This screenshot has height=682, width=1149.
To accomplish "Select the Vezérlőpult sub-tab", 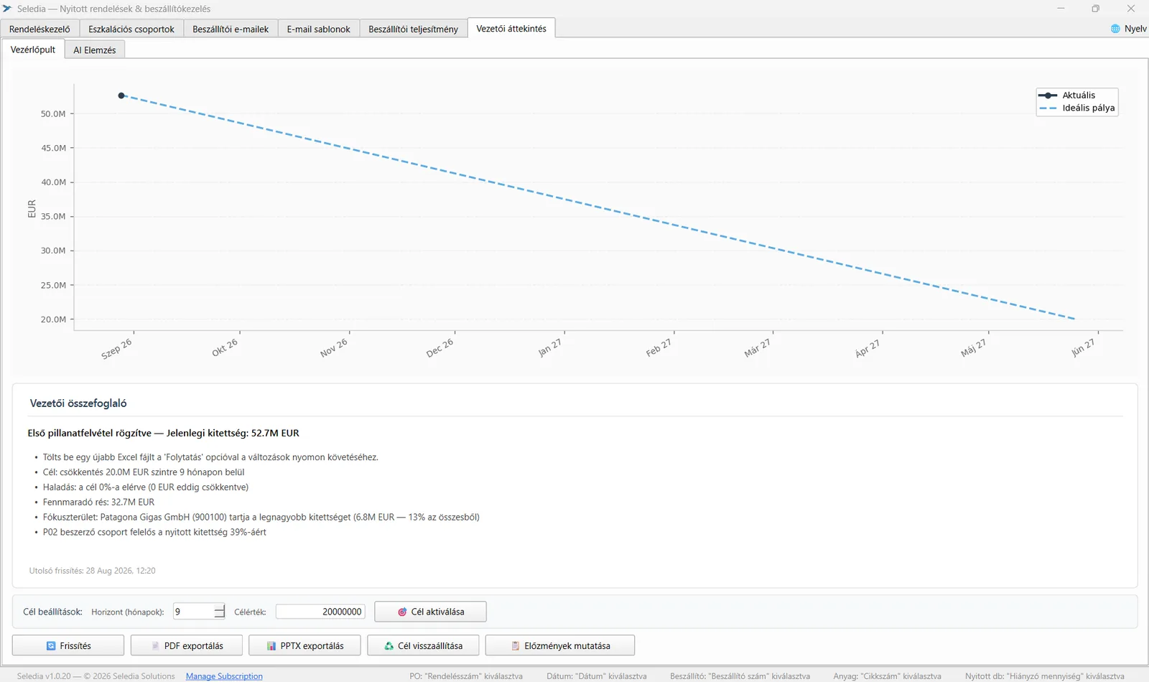I will pos(33,50).
